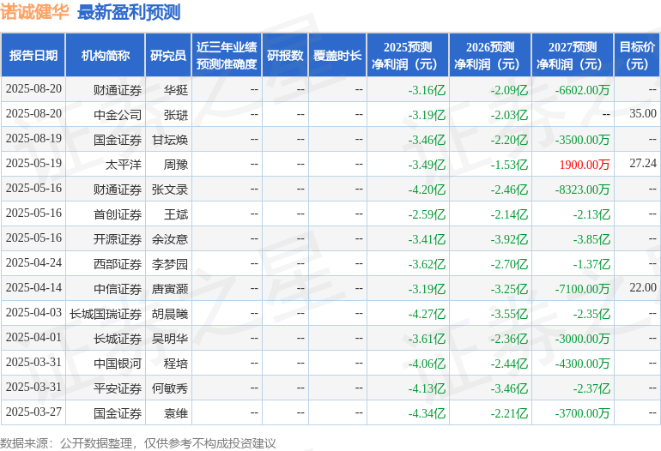The image size is (661, 451).
Task: Select the 机构简称 column header
Action: [x=106, y=55]
